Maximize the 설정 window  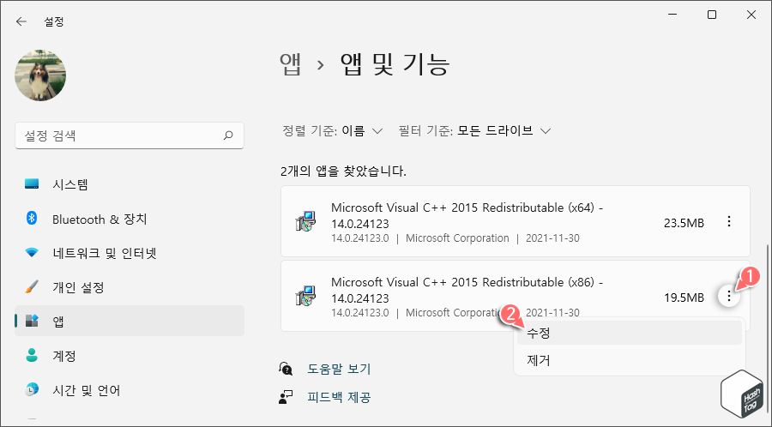point(712,15)
